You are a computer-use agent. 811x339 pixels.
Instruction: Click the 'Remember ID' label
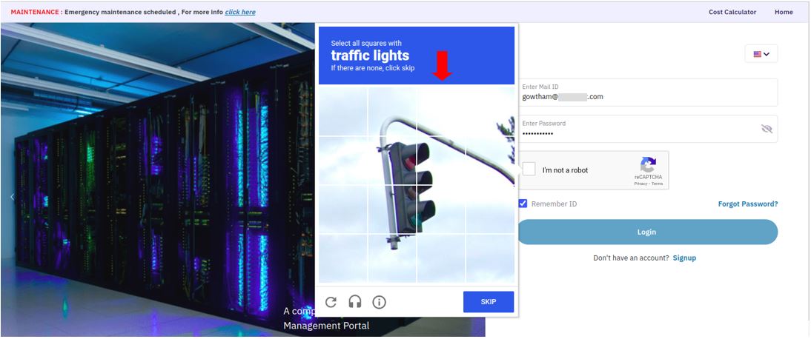click(554, 204)
